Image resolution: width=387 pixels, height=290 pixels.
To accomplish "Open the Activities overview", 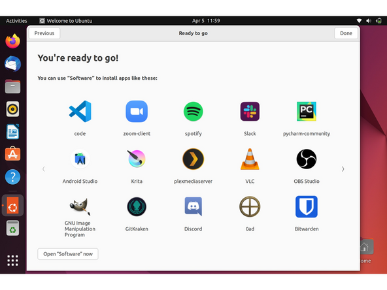I will [16, 21].
